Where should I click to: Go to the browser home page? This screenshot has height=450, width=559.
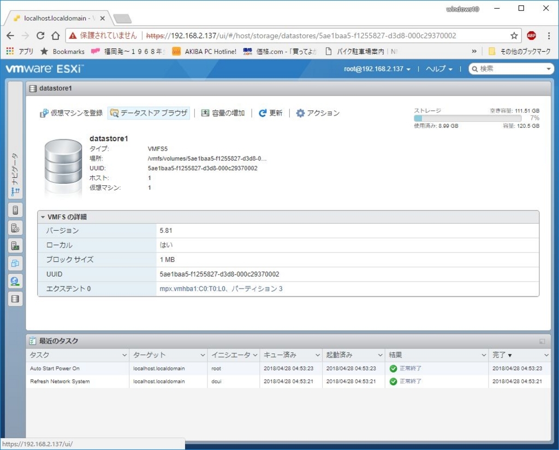tap(56, 35)
